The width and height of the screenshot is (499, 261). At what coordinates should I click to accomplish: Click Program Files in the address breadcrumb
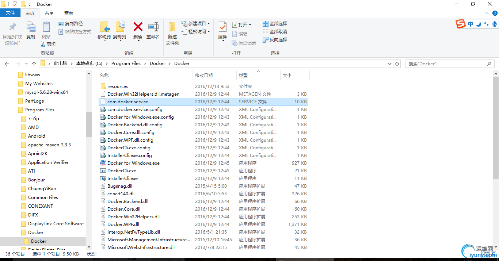point(126,64)
